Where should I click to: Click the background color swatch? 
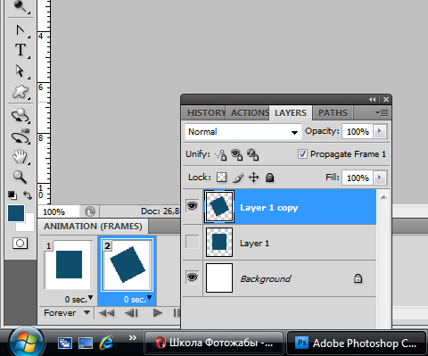coord(28,225)
